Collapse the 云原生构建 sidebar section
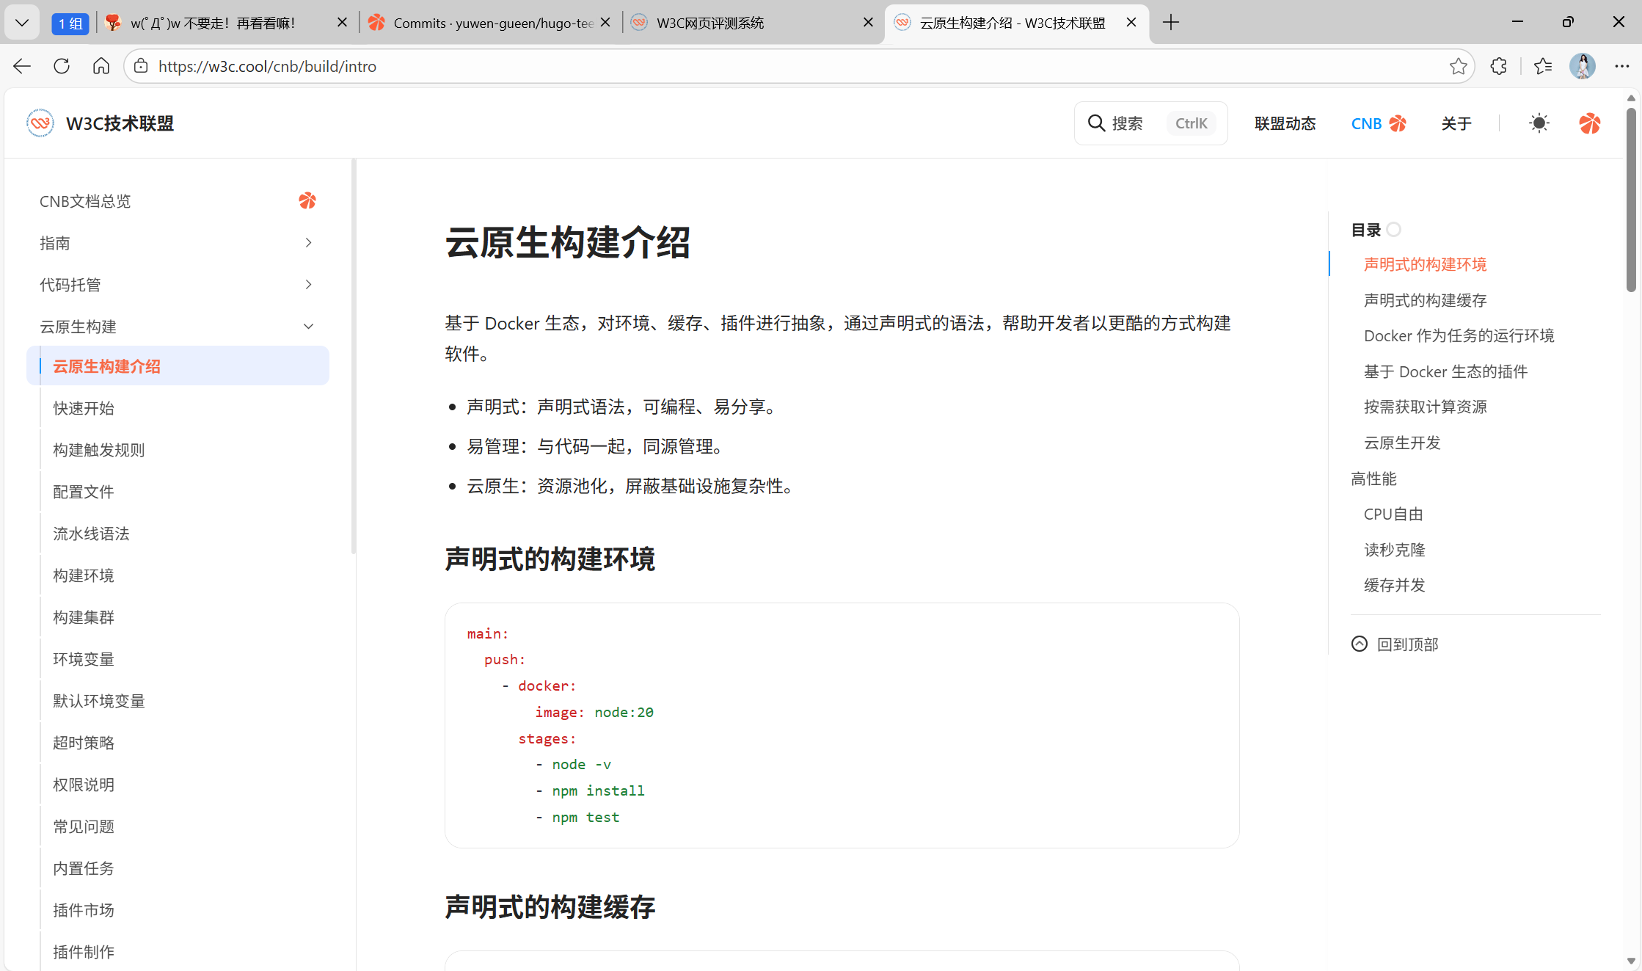Viewport: 1642px width, 971px height. (x=308, y=327)
